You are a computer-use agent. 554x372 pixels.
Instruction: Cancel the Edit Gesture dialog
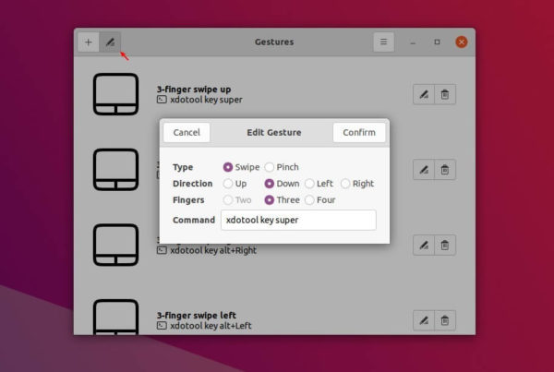[187, 133]
